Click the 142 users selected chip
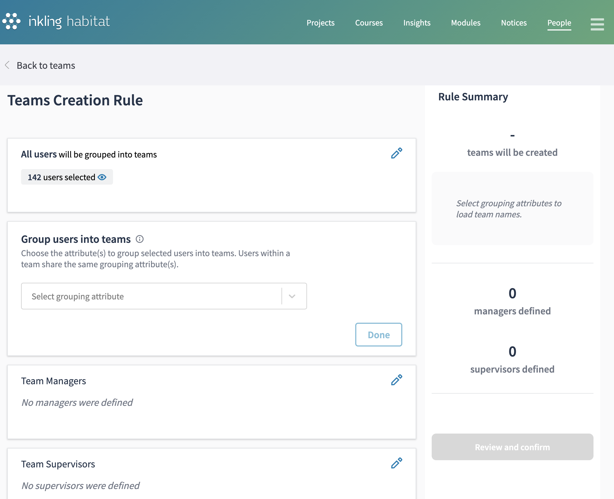The height and width of the screenshot is (499, 614). click(62, 177)
